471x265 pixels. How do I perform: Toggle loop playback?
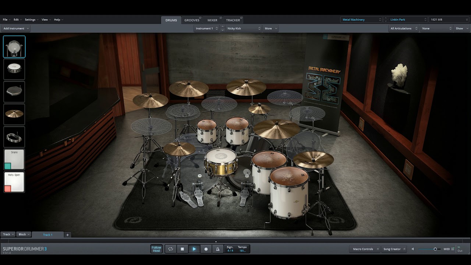pos(171,249)
